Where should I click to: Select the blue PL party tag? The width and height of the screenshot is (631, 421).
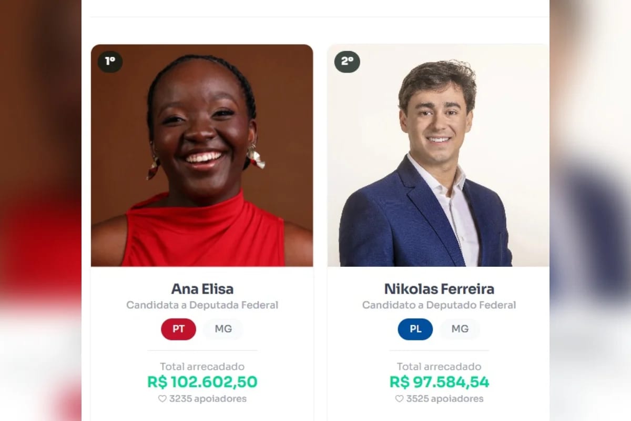(x=415, y=329)
